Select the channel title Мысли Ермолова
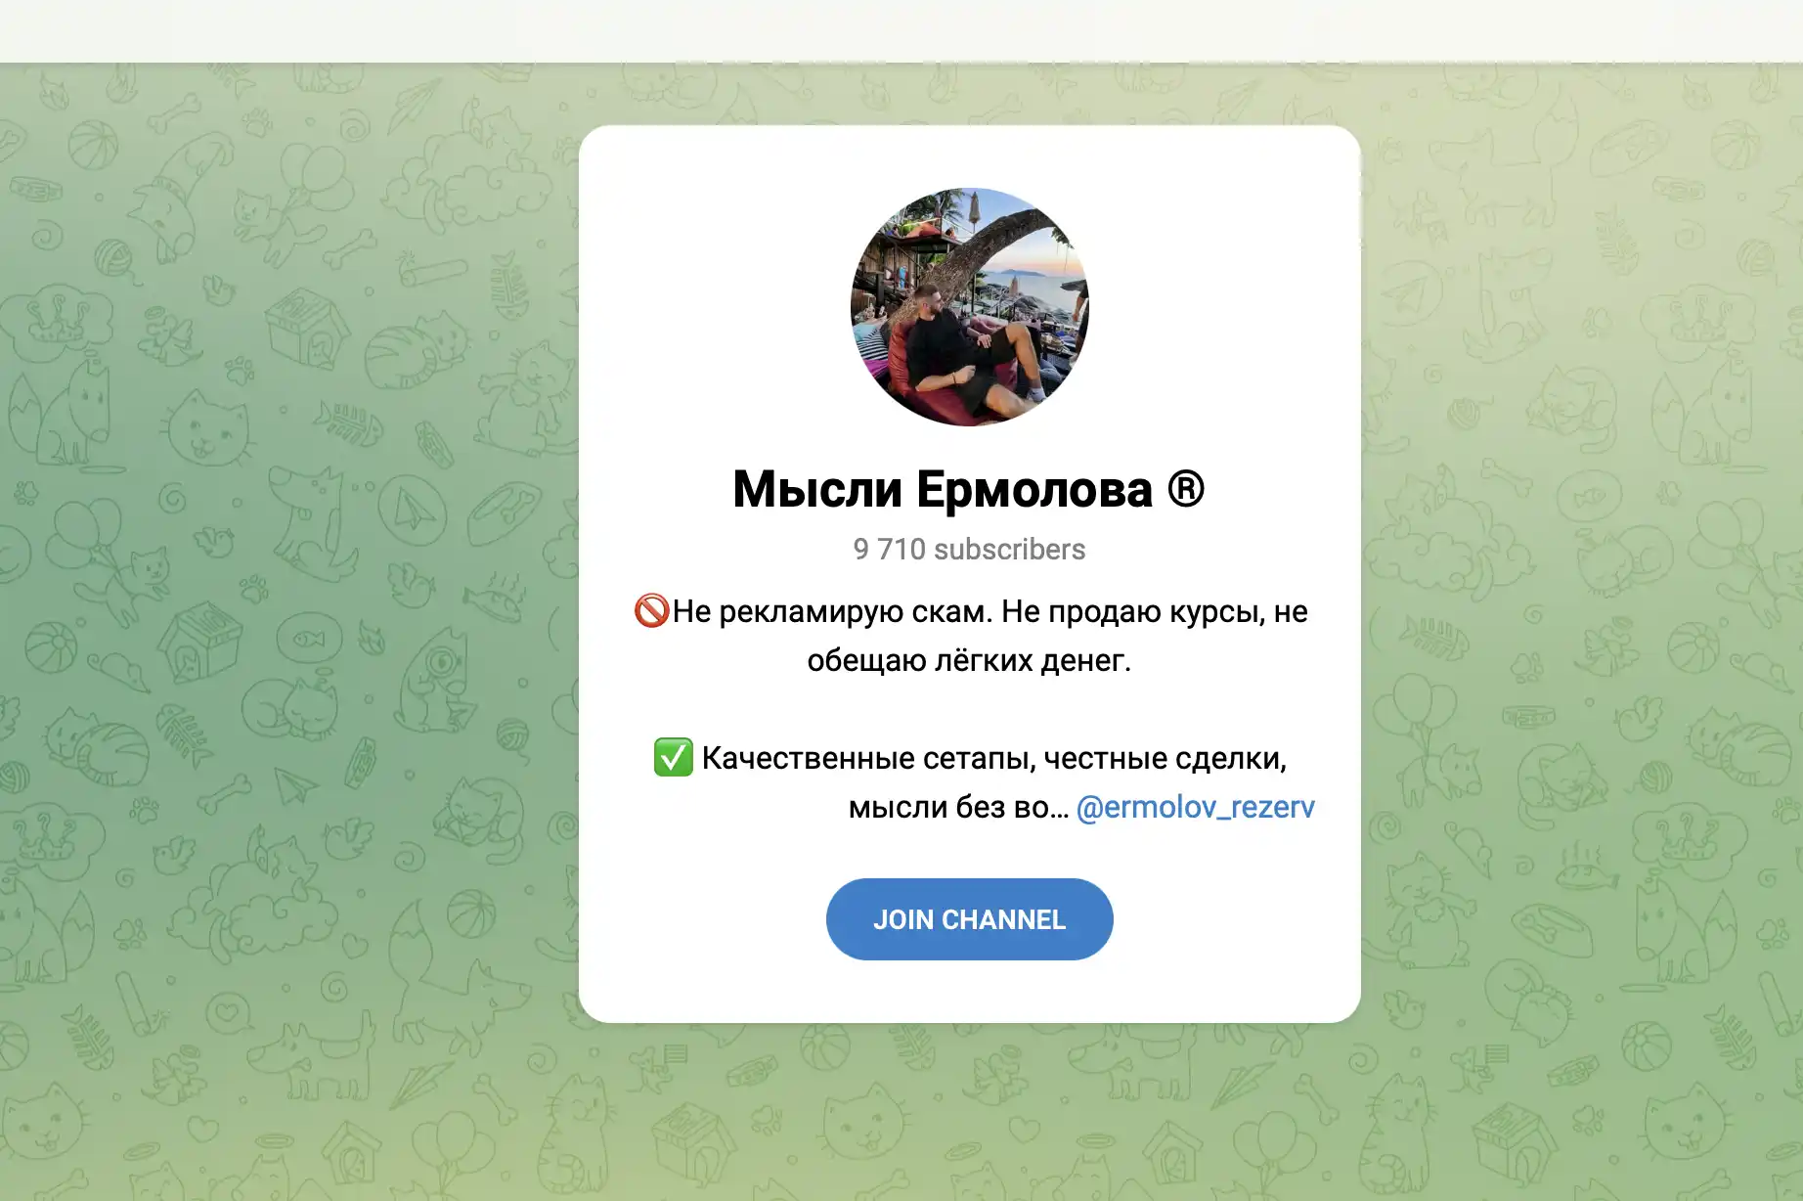This screenshot has width=1803, height=1201. pyautogui.click(x=943, y=489)
